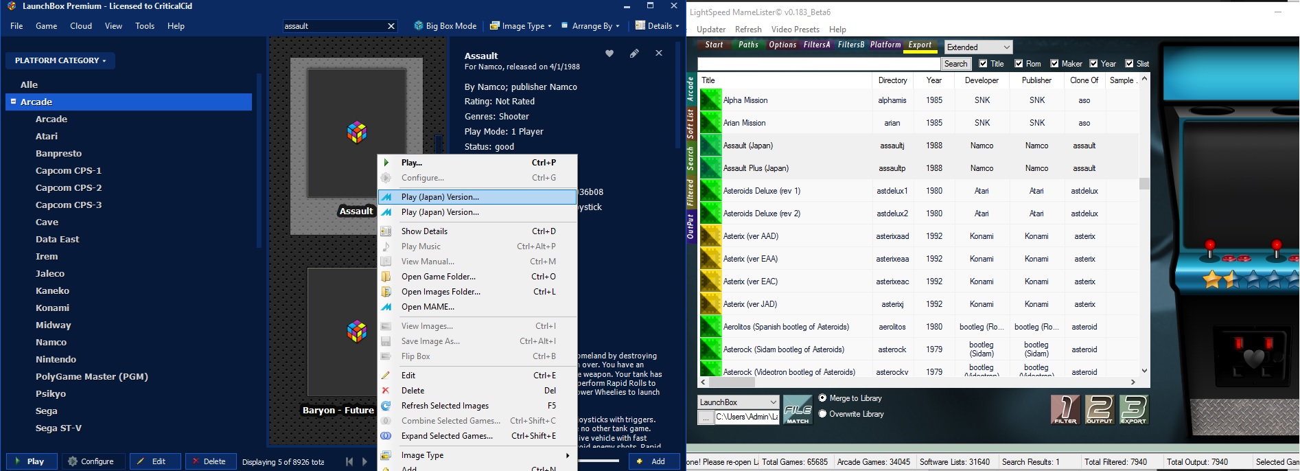Image resolution: width=1300 pixels, height=471 pixels.
Task: Click the Add button in LaunchBox
Action: point(654,461)
